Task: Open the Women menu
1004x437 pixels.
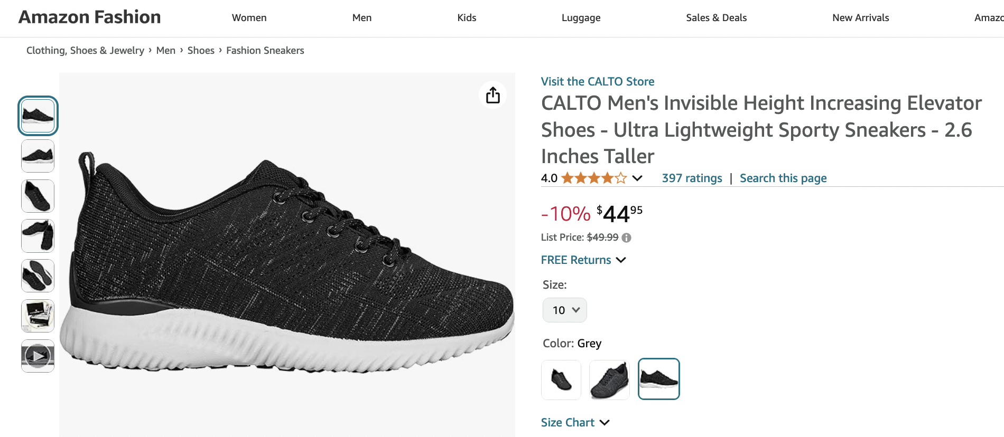Action: pyautogui.click(x=249, y=18)
